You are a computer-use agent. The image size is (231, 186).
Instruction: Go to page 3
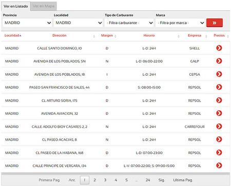[105, 180]
